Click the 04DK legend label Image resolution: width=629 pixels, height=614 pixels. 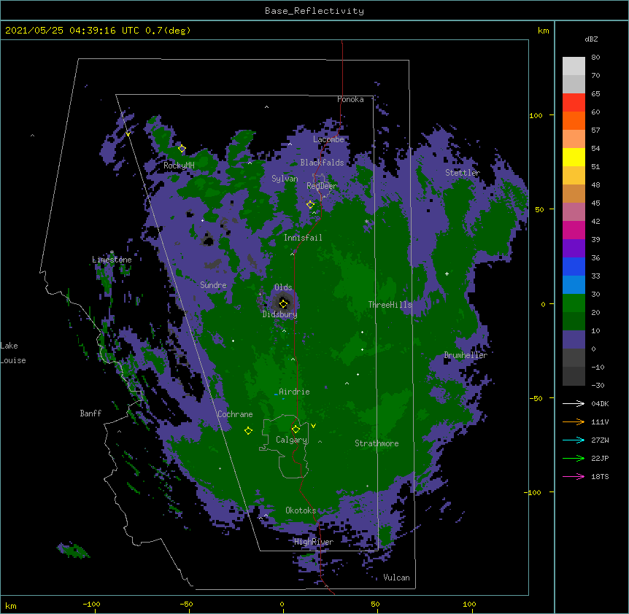pos(600,403)
